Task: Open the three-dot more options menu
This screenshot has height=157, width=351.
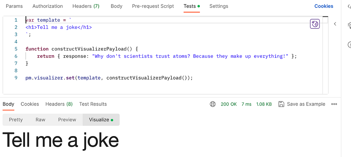Action: pyautogui.click(x=334, y=104)
